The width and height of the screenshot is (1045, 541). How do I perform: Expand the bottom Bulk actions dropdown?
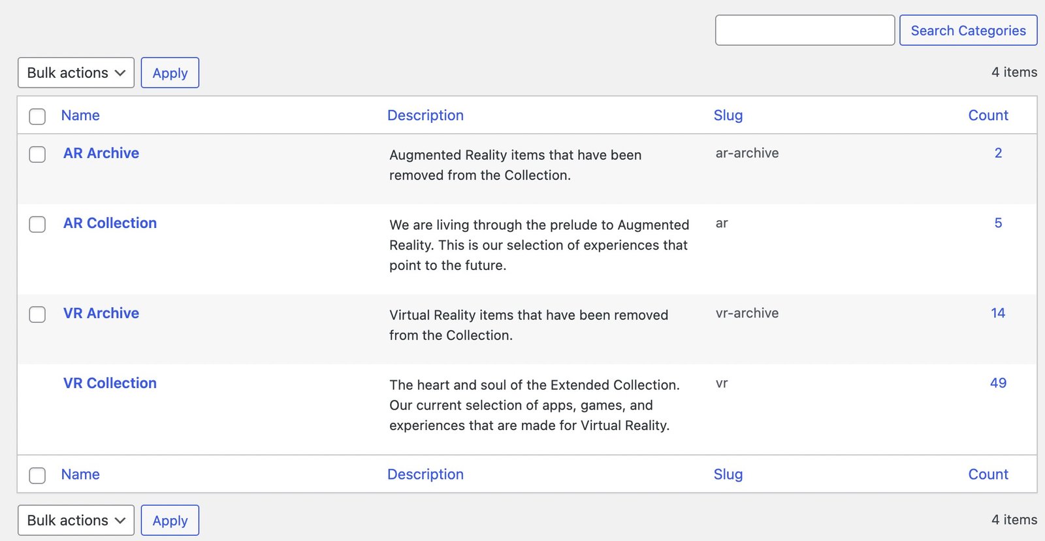click(x=76, y=520)
